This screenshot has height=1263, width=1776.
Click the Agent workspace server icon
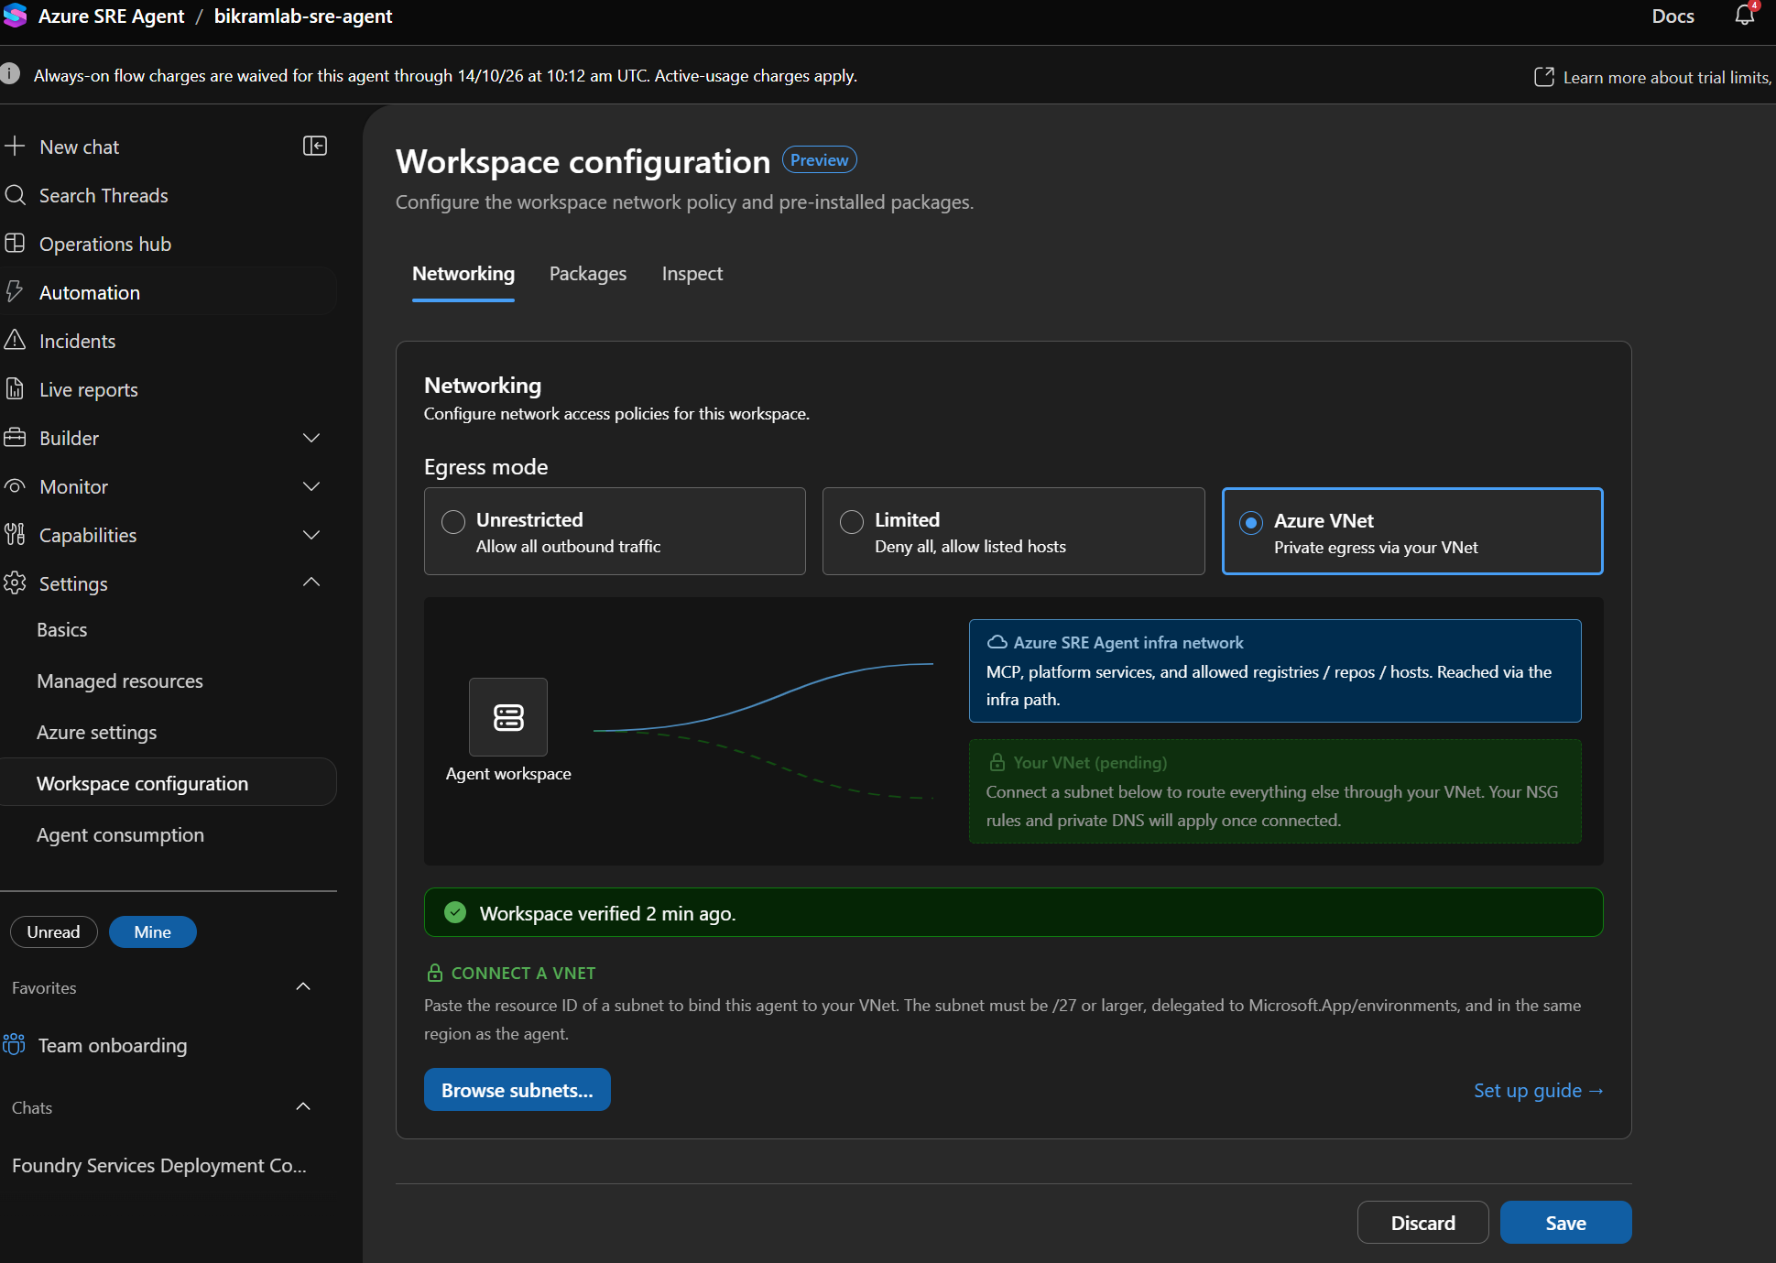point(508,717)
